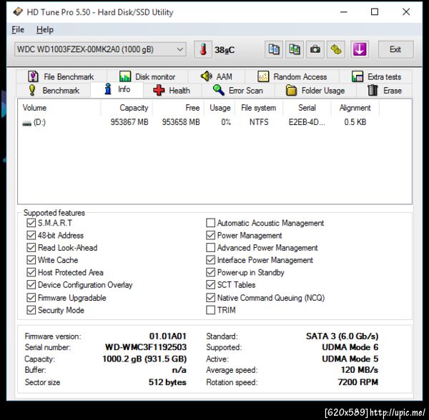Screen dimensions: 429x420
Task: Click the 01.01A01 firmware version value
Action: pos(168,336)
